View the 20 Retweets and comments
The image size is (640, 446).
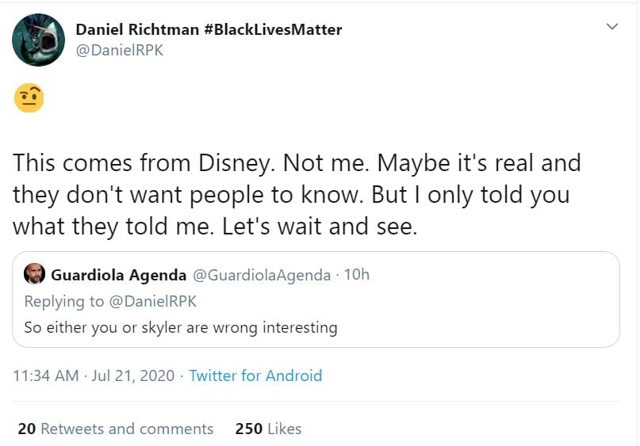point(116,429)
